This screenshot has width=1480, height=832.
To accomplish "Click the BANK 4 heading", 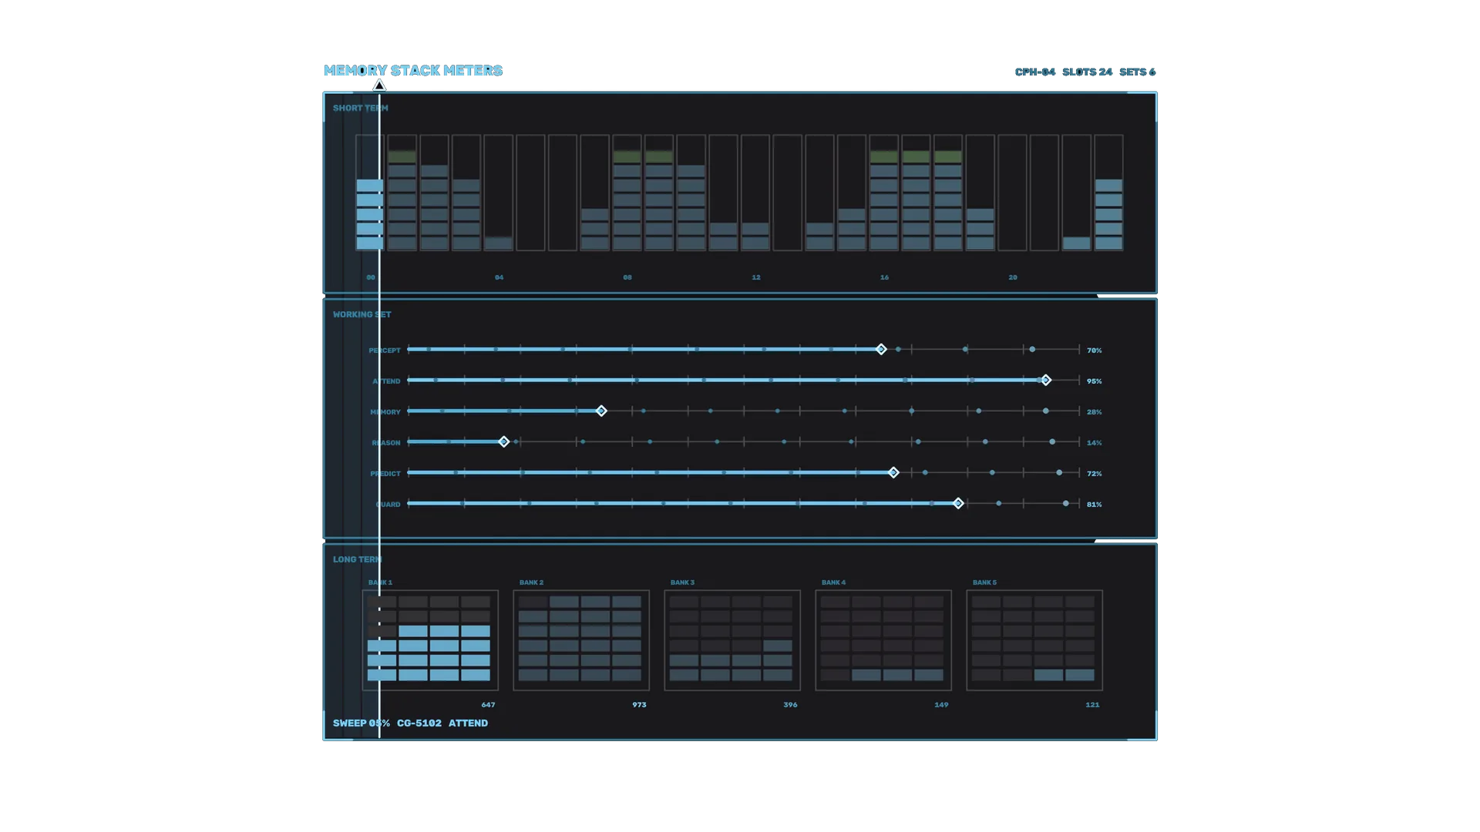I will pos(833,582).
